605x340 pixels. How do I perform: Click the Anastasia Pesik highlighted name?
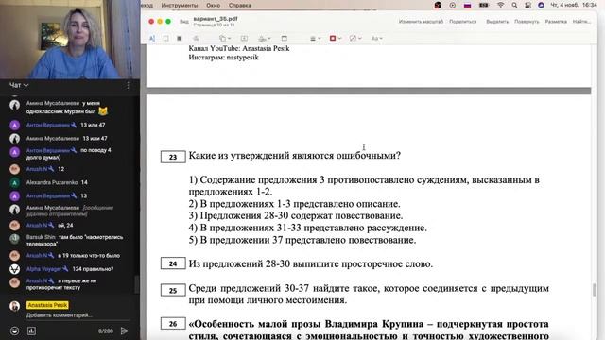click(x=47, y=305)
